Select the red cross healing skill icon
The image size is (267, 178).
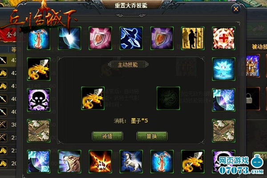(x=223, y=38)
